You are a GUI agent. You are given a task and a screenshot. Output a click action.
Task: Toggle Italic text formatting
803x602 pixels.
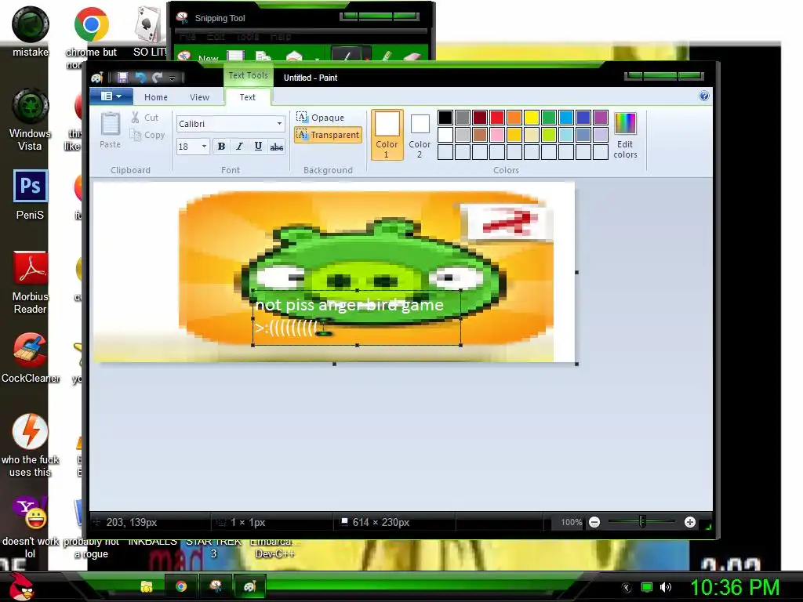pos(239,147)
